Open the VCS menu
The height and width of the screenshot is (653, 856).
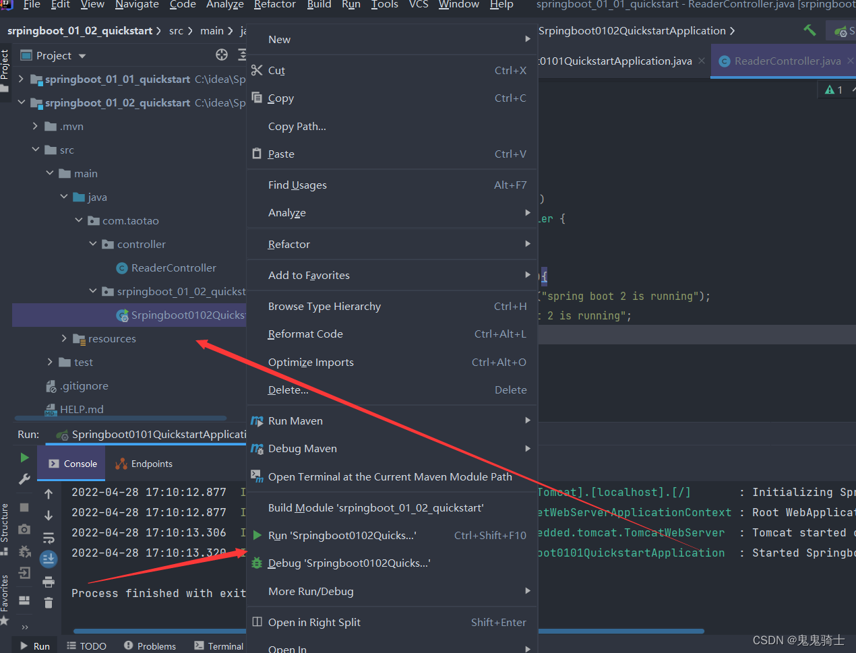click(419, 5)
